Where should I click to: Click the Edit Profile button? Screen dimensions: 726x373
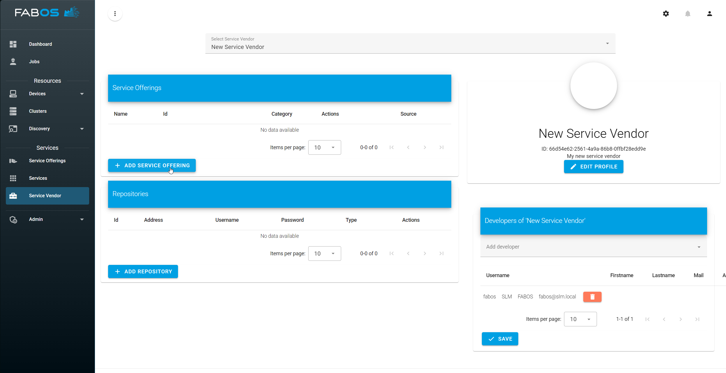[x=593, y=166]
